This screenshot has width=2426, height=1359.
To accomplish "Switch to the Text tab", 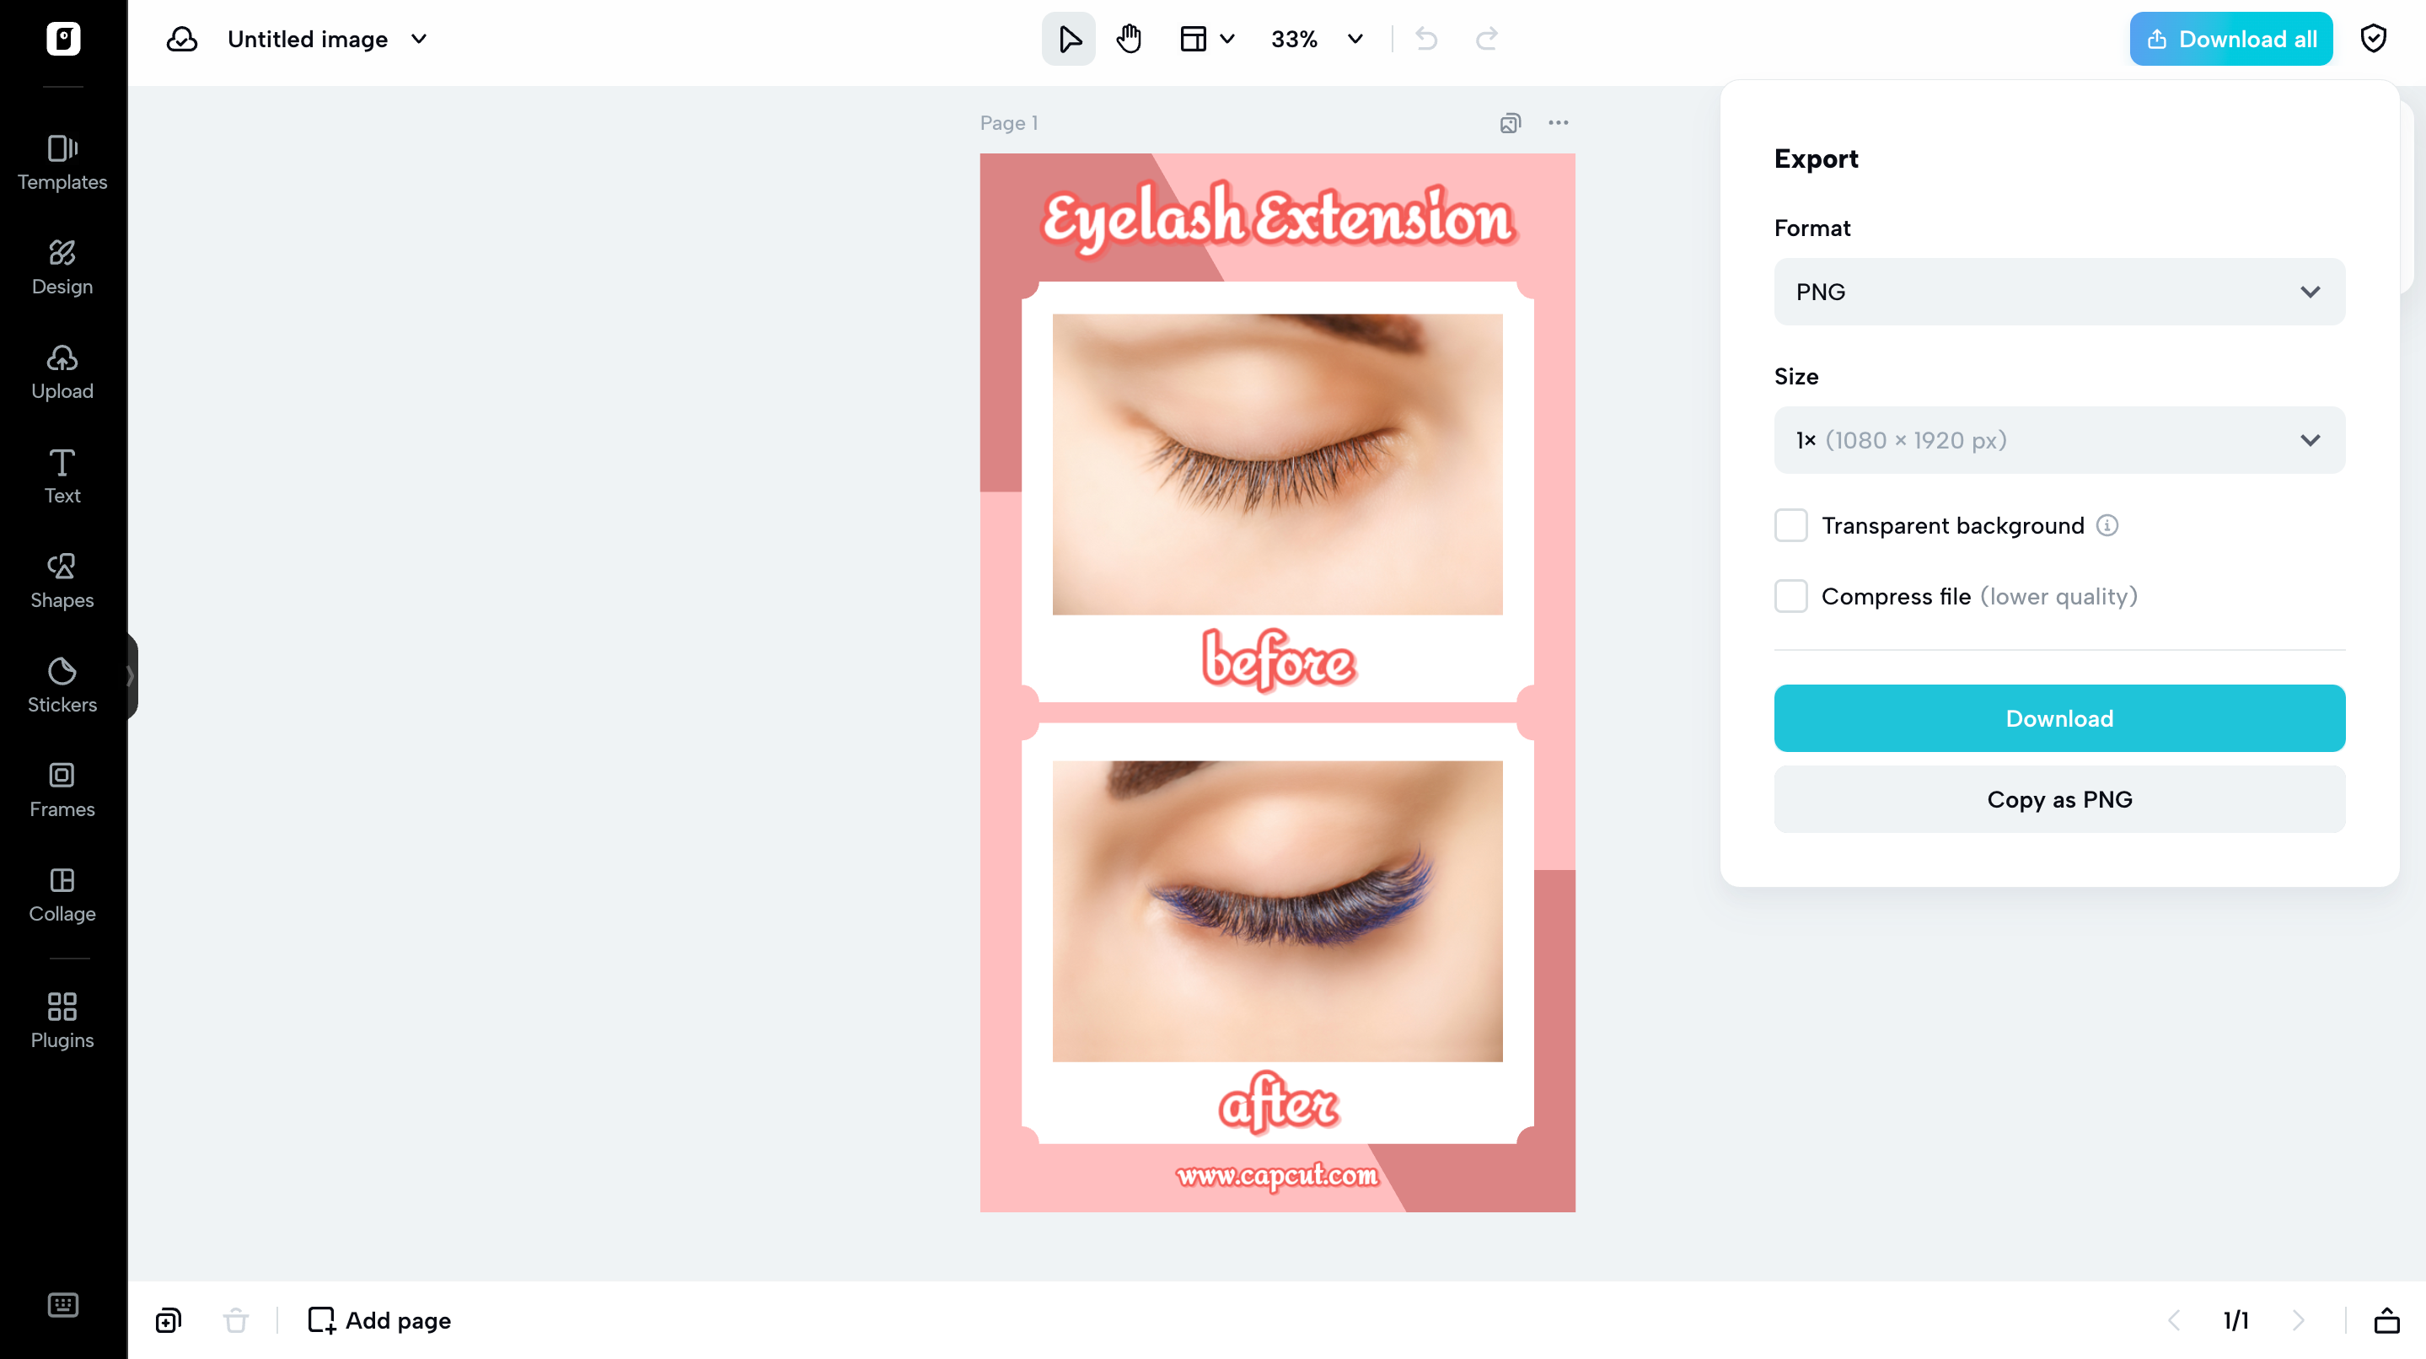I will (x=62, y=475).
